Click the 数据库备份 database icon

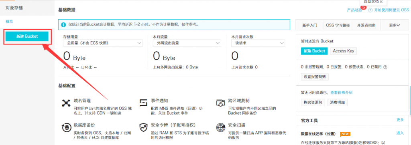pos(66,127)
